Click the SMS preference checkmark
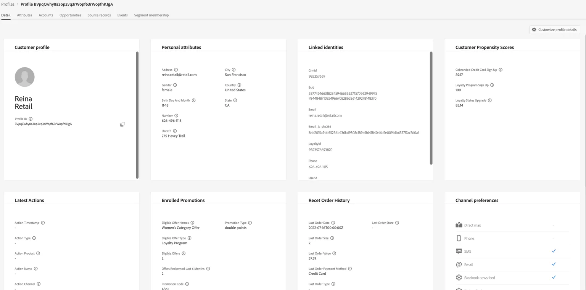 click(x=554, y=251)
